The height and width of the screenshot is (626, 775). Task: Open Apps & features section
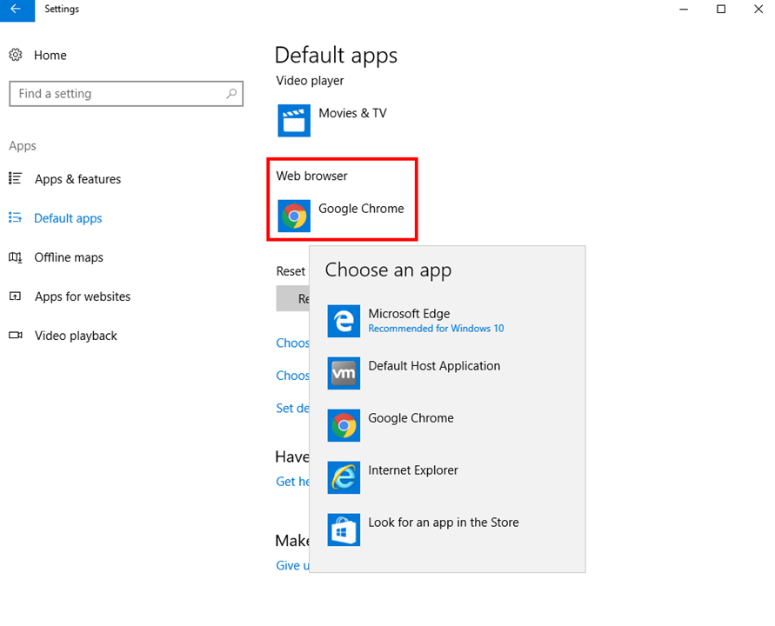click(x=77, y=179)
